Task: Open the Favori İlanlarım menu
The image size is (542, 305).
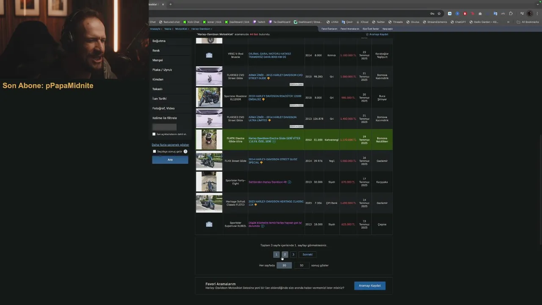Action: coord(329,29)
